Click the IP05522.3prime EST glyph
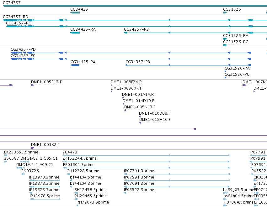Image resolution: width=267 pixels, height=207 pixels. click(x=125, y=193)
